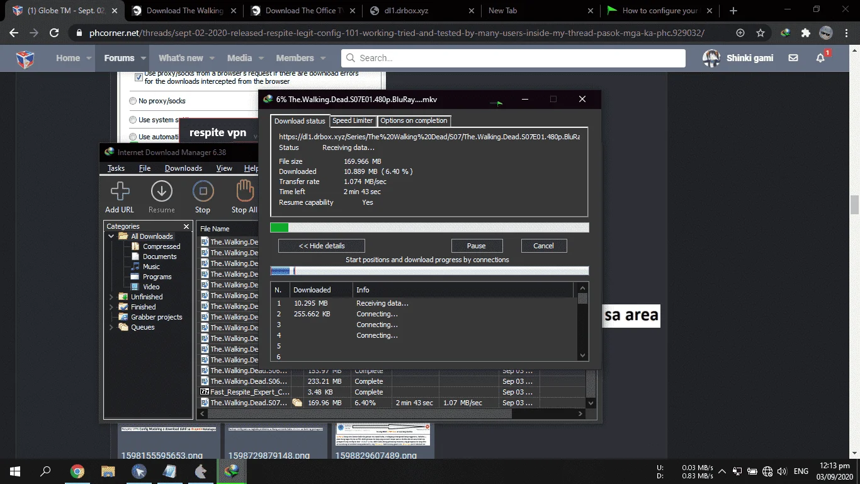The width and height of the screenshot is (860, 484).
Task: Open a new Chrome tab with plus
Action: pyautogui.click(x=733, y=11)
